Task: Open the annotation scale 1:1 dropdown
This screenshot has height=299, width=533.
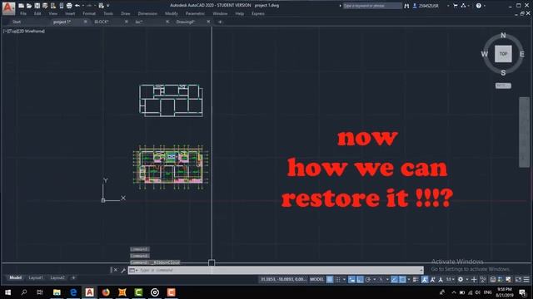Action: [x=450, y=279]
